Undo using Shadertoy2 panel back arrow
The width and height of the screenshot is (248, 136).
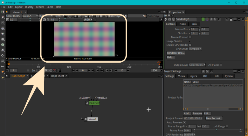210,19
